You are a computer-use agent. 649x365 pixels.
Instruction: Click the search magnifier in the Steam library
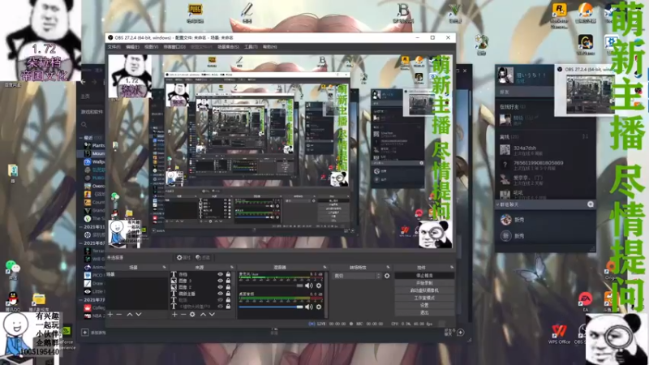(x=84, y=125)
